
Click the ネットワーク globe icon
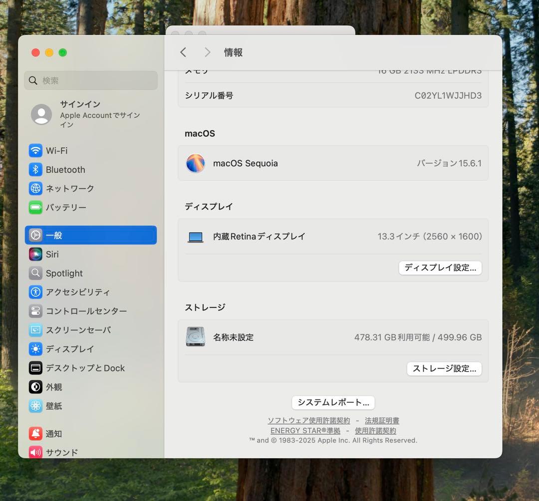point(35,188)
